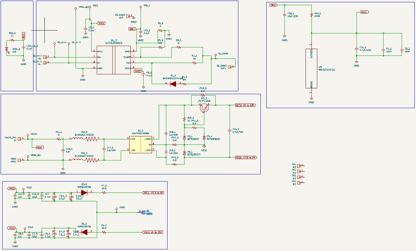Select resistor R11_1 after VAUX1 input
Screen dimensions: 416x251
click(x=59, y=139)
